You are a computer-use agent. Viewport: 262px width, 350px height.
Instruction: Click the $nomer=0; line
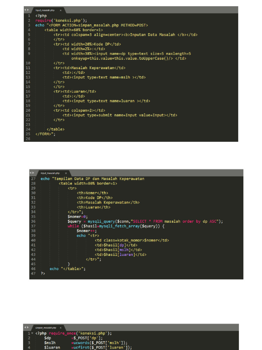78,217
